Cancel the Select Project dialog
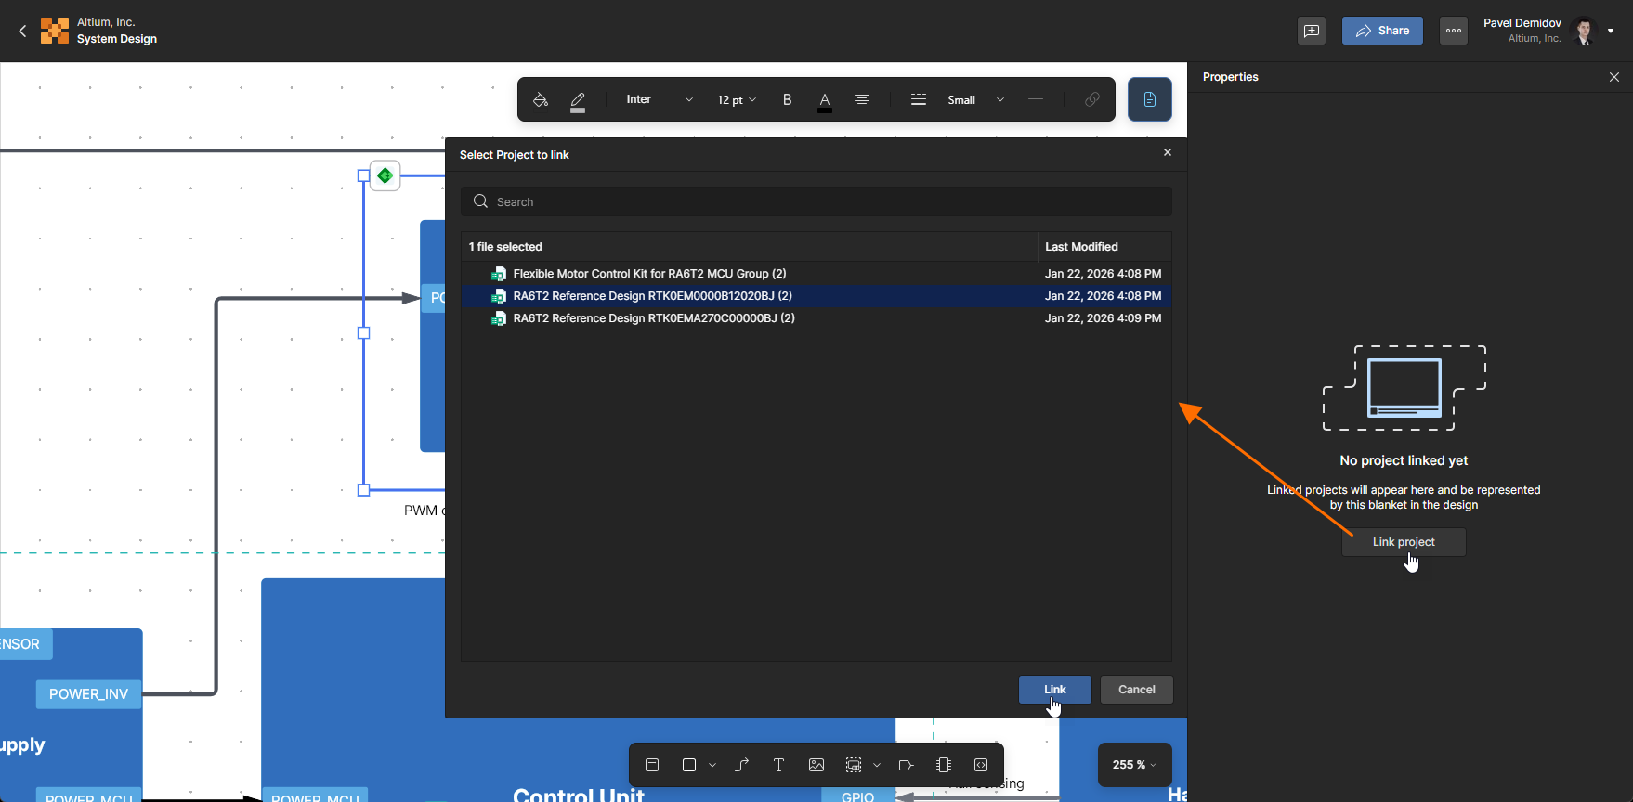This screenshot has width=1633, height=802. [x=1137, y=690]
